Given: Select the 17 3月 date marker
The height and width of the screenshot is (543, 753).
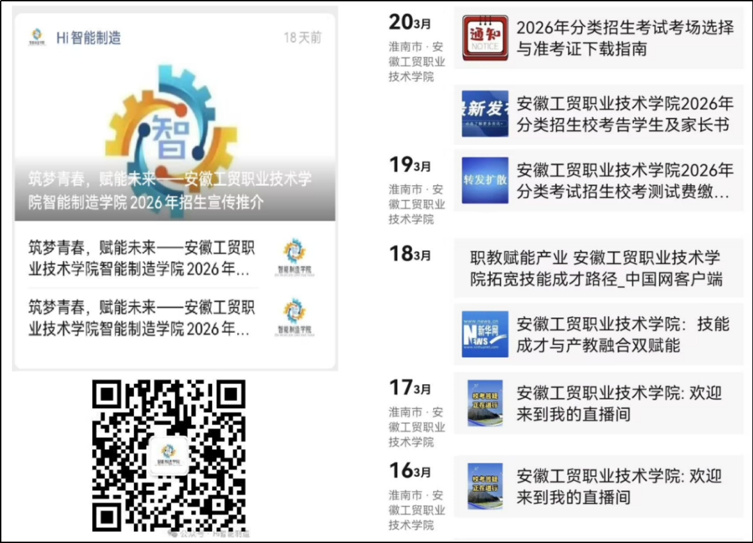Looking at the screenshot, I should [x=410, y=388].
